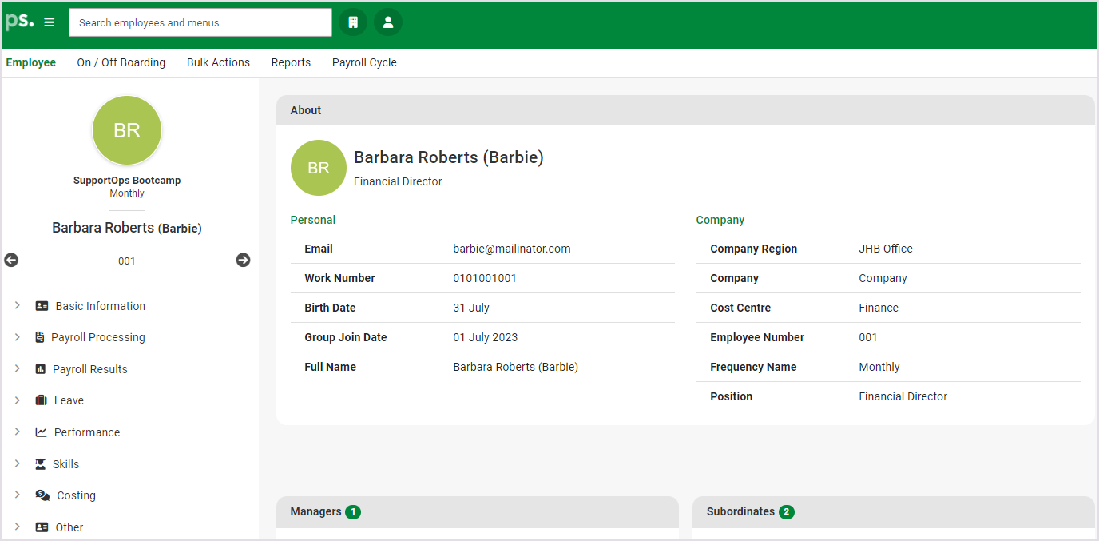The width and height of the screenshot is (1099, 541).
Task: Go to previous employee arrow
Action: coord(11,260)
